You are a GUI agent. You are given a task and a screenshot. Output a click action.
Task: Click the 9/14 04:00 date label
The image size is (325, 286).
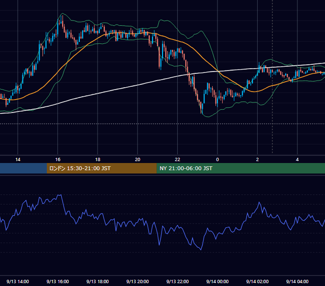tap(297, 281)
